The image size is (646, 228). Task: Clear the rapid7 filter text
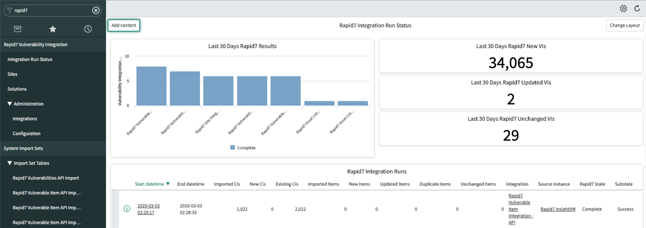pyautogui.click(x=95, y=10)
